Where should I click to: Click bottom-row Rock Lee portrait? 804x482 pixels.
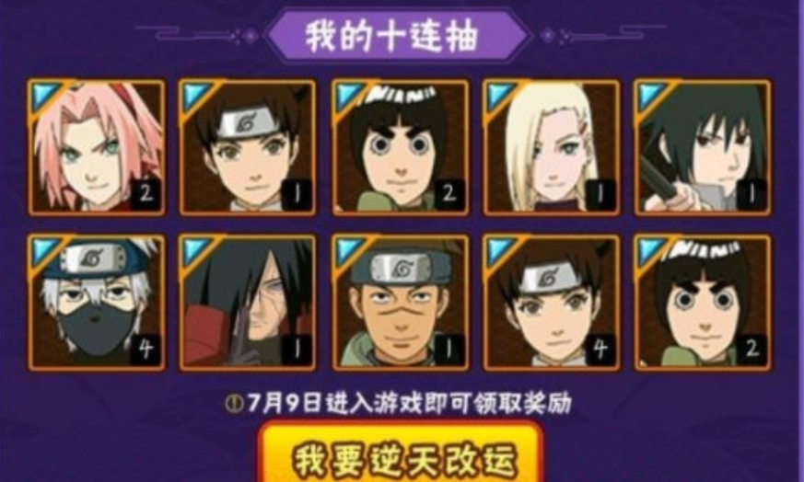[703, 303]
